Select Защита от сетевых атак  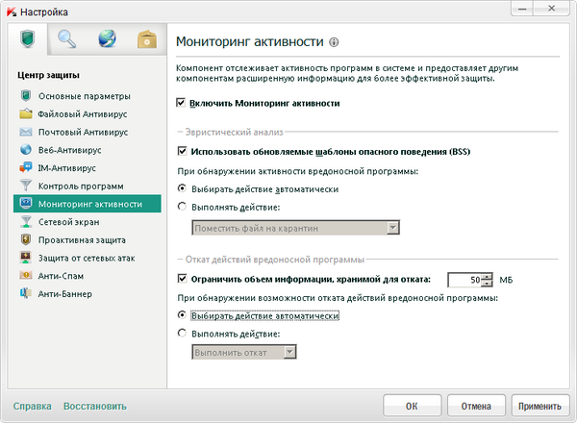point(87,259)
